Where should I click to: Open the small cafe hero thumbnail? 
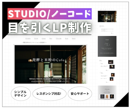107,16
